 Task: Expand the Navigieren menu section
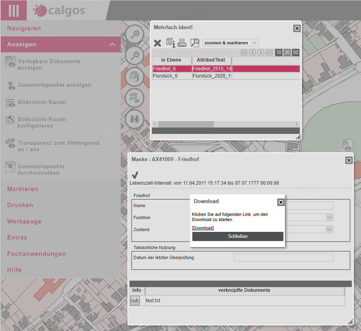[x=60, y=28]
